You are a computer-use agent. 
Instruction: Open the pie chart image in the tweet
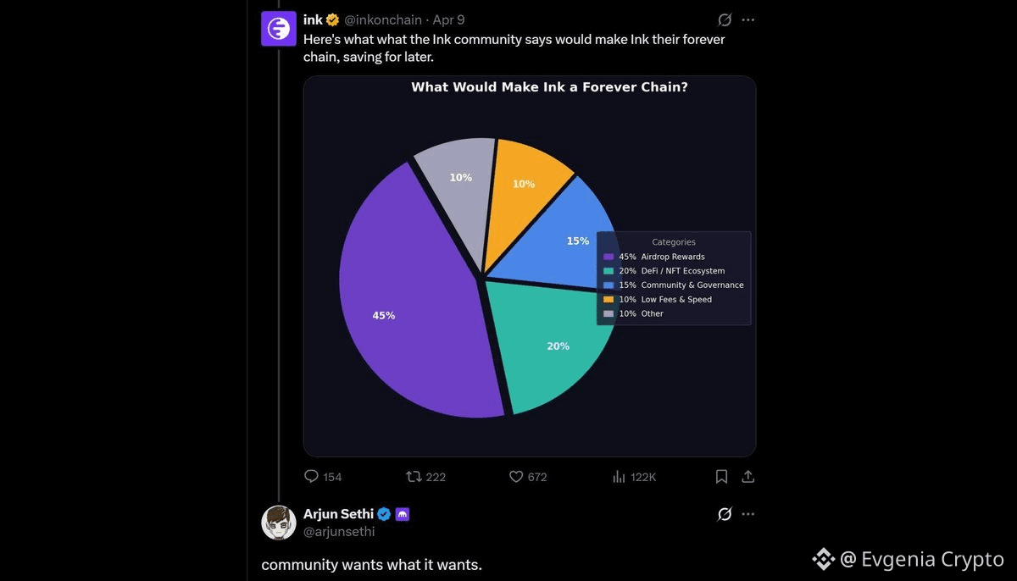(530, 267)
